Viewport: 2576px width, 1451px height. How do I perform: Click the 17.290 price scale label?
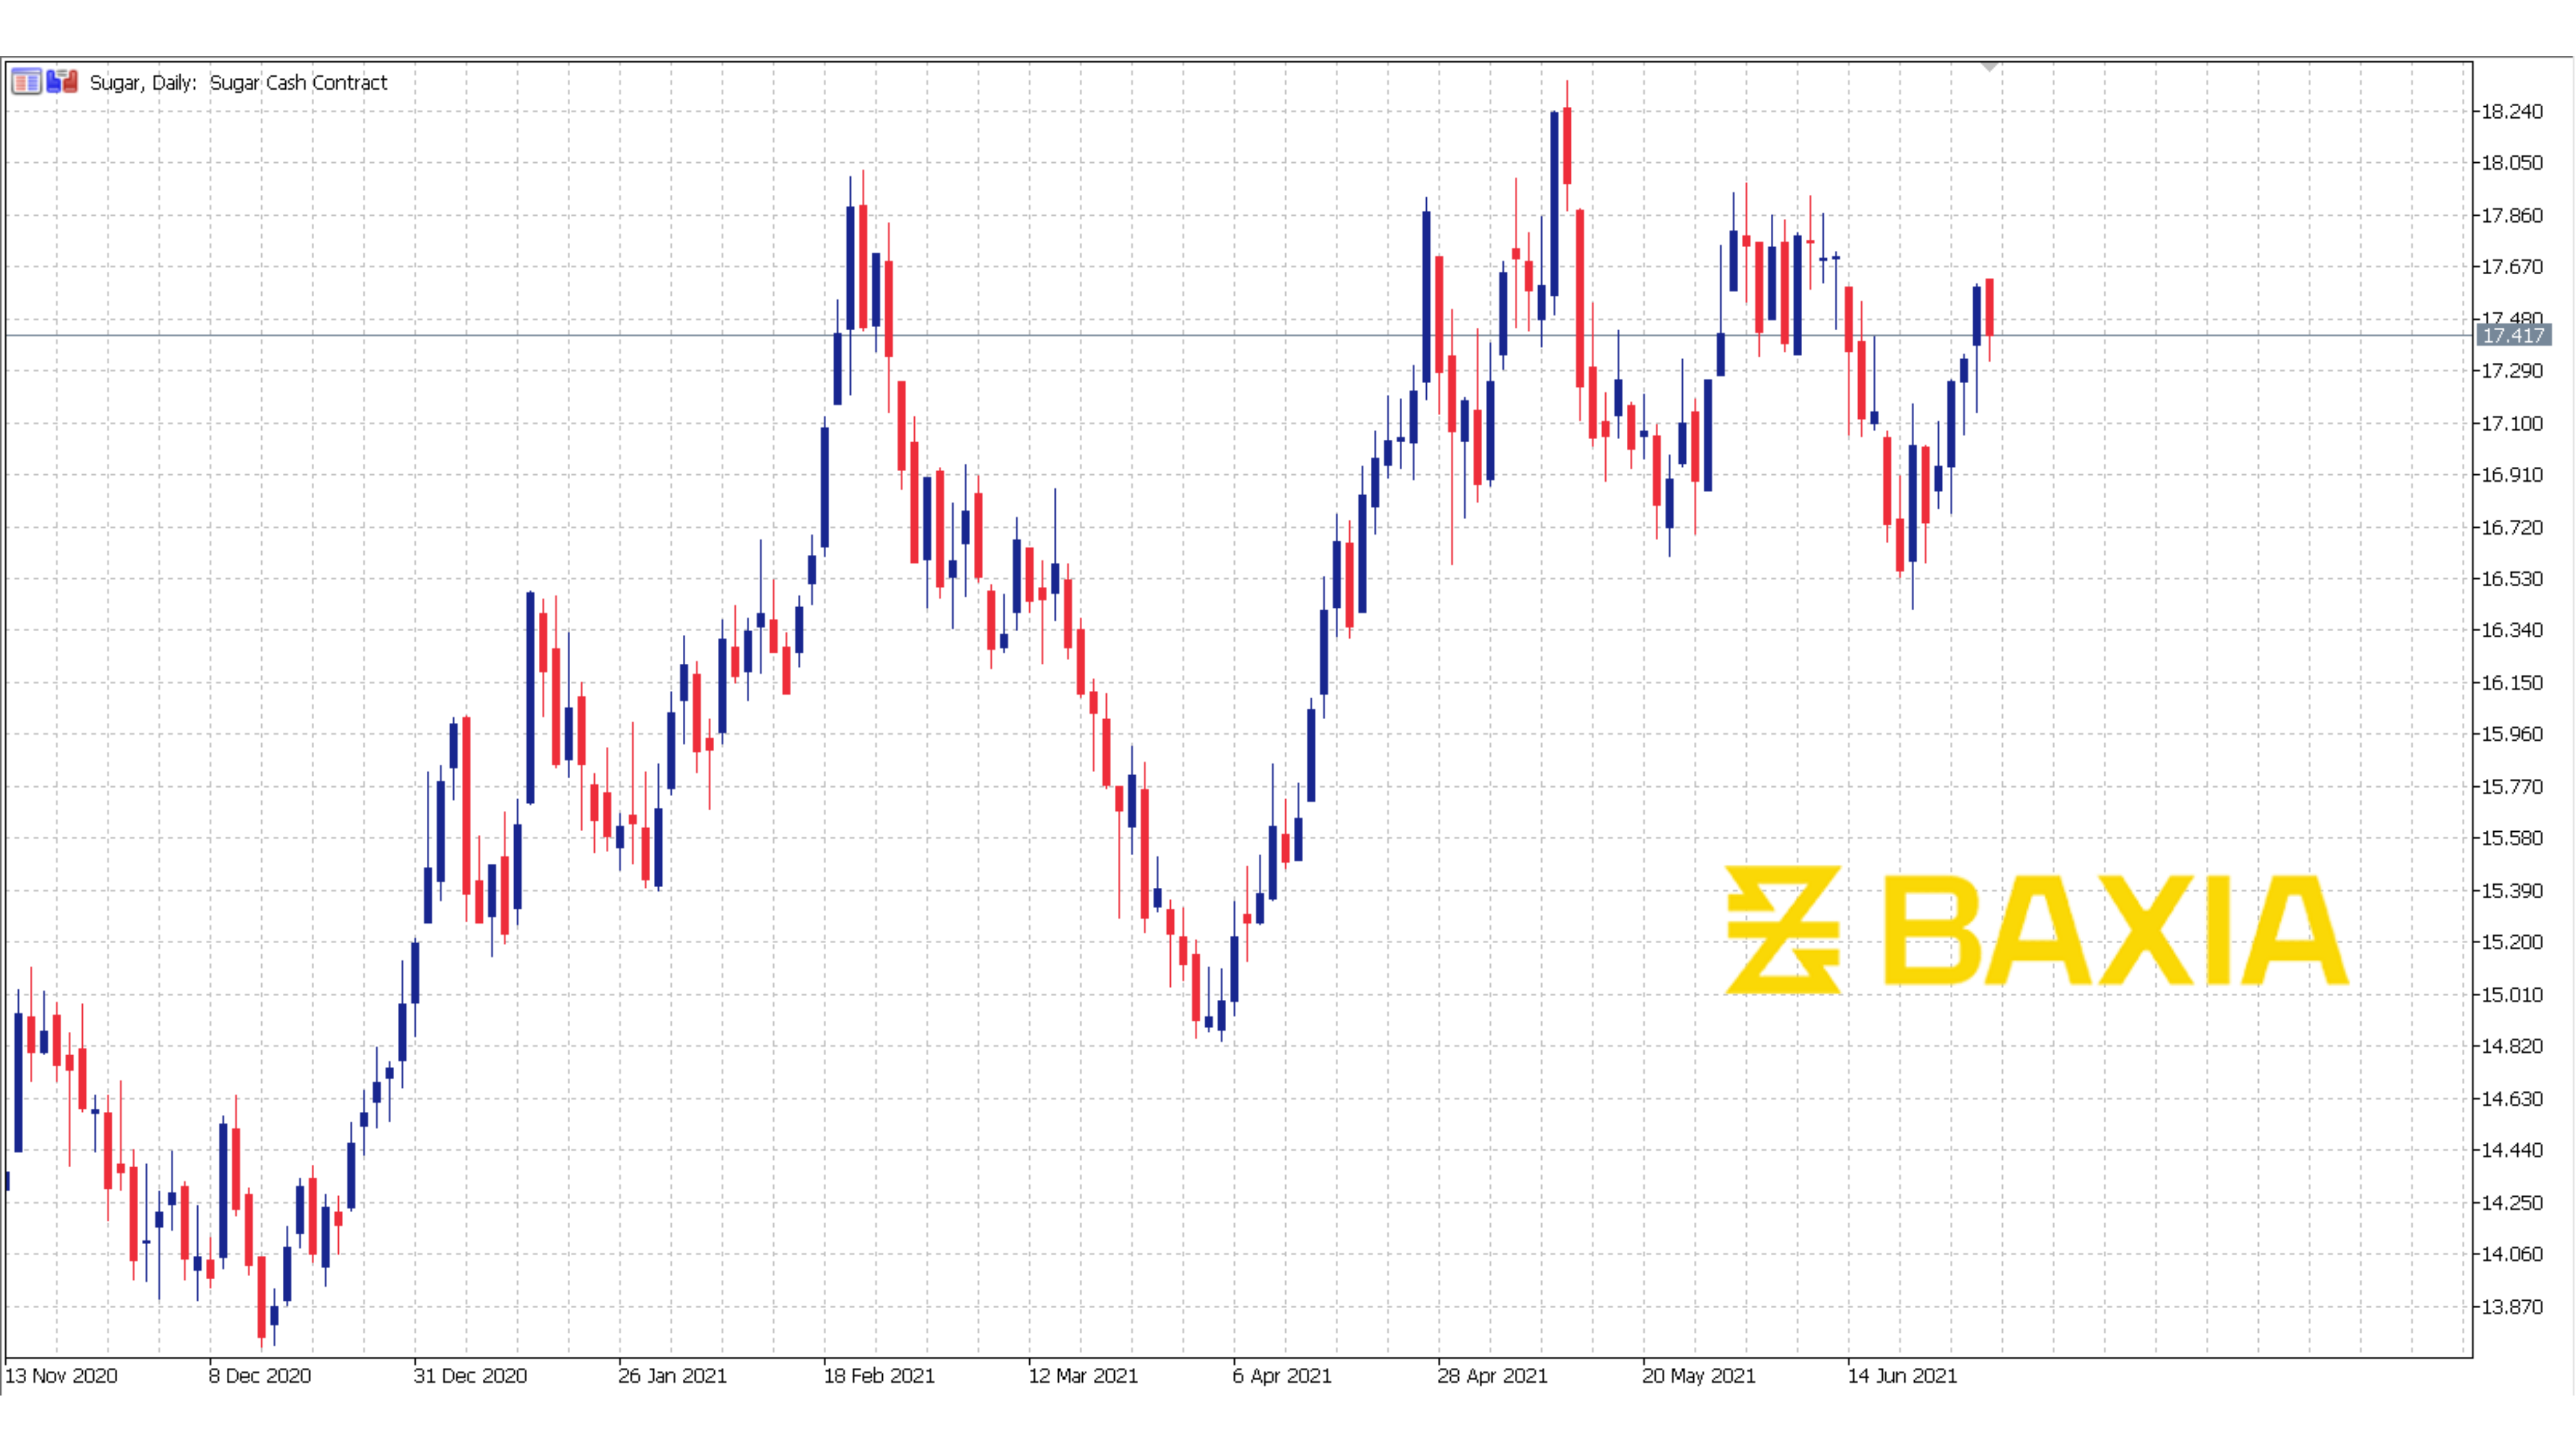[x=2512, y=371]
